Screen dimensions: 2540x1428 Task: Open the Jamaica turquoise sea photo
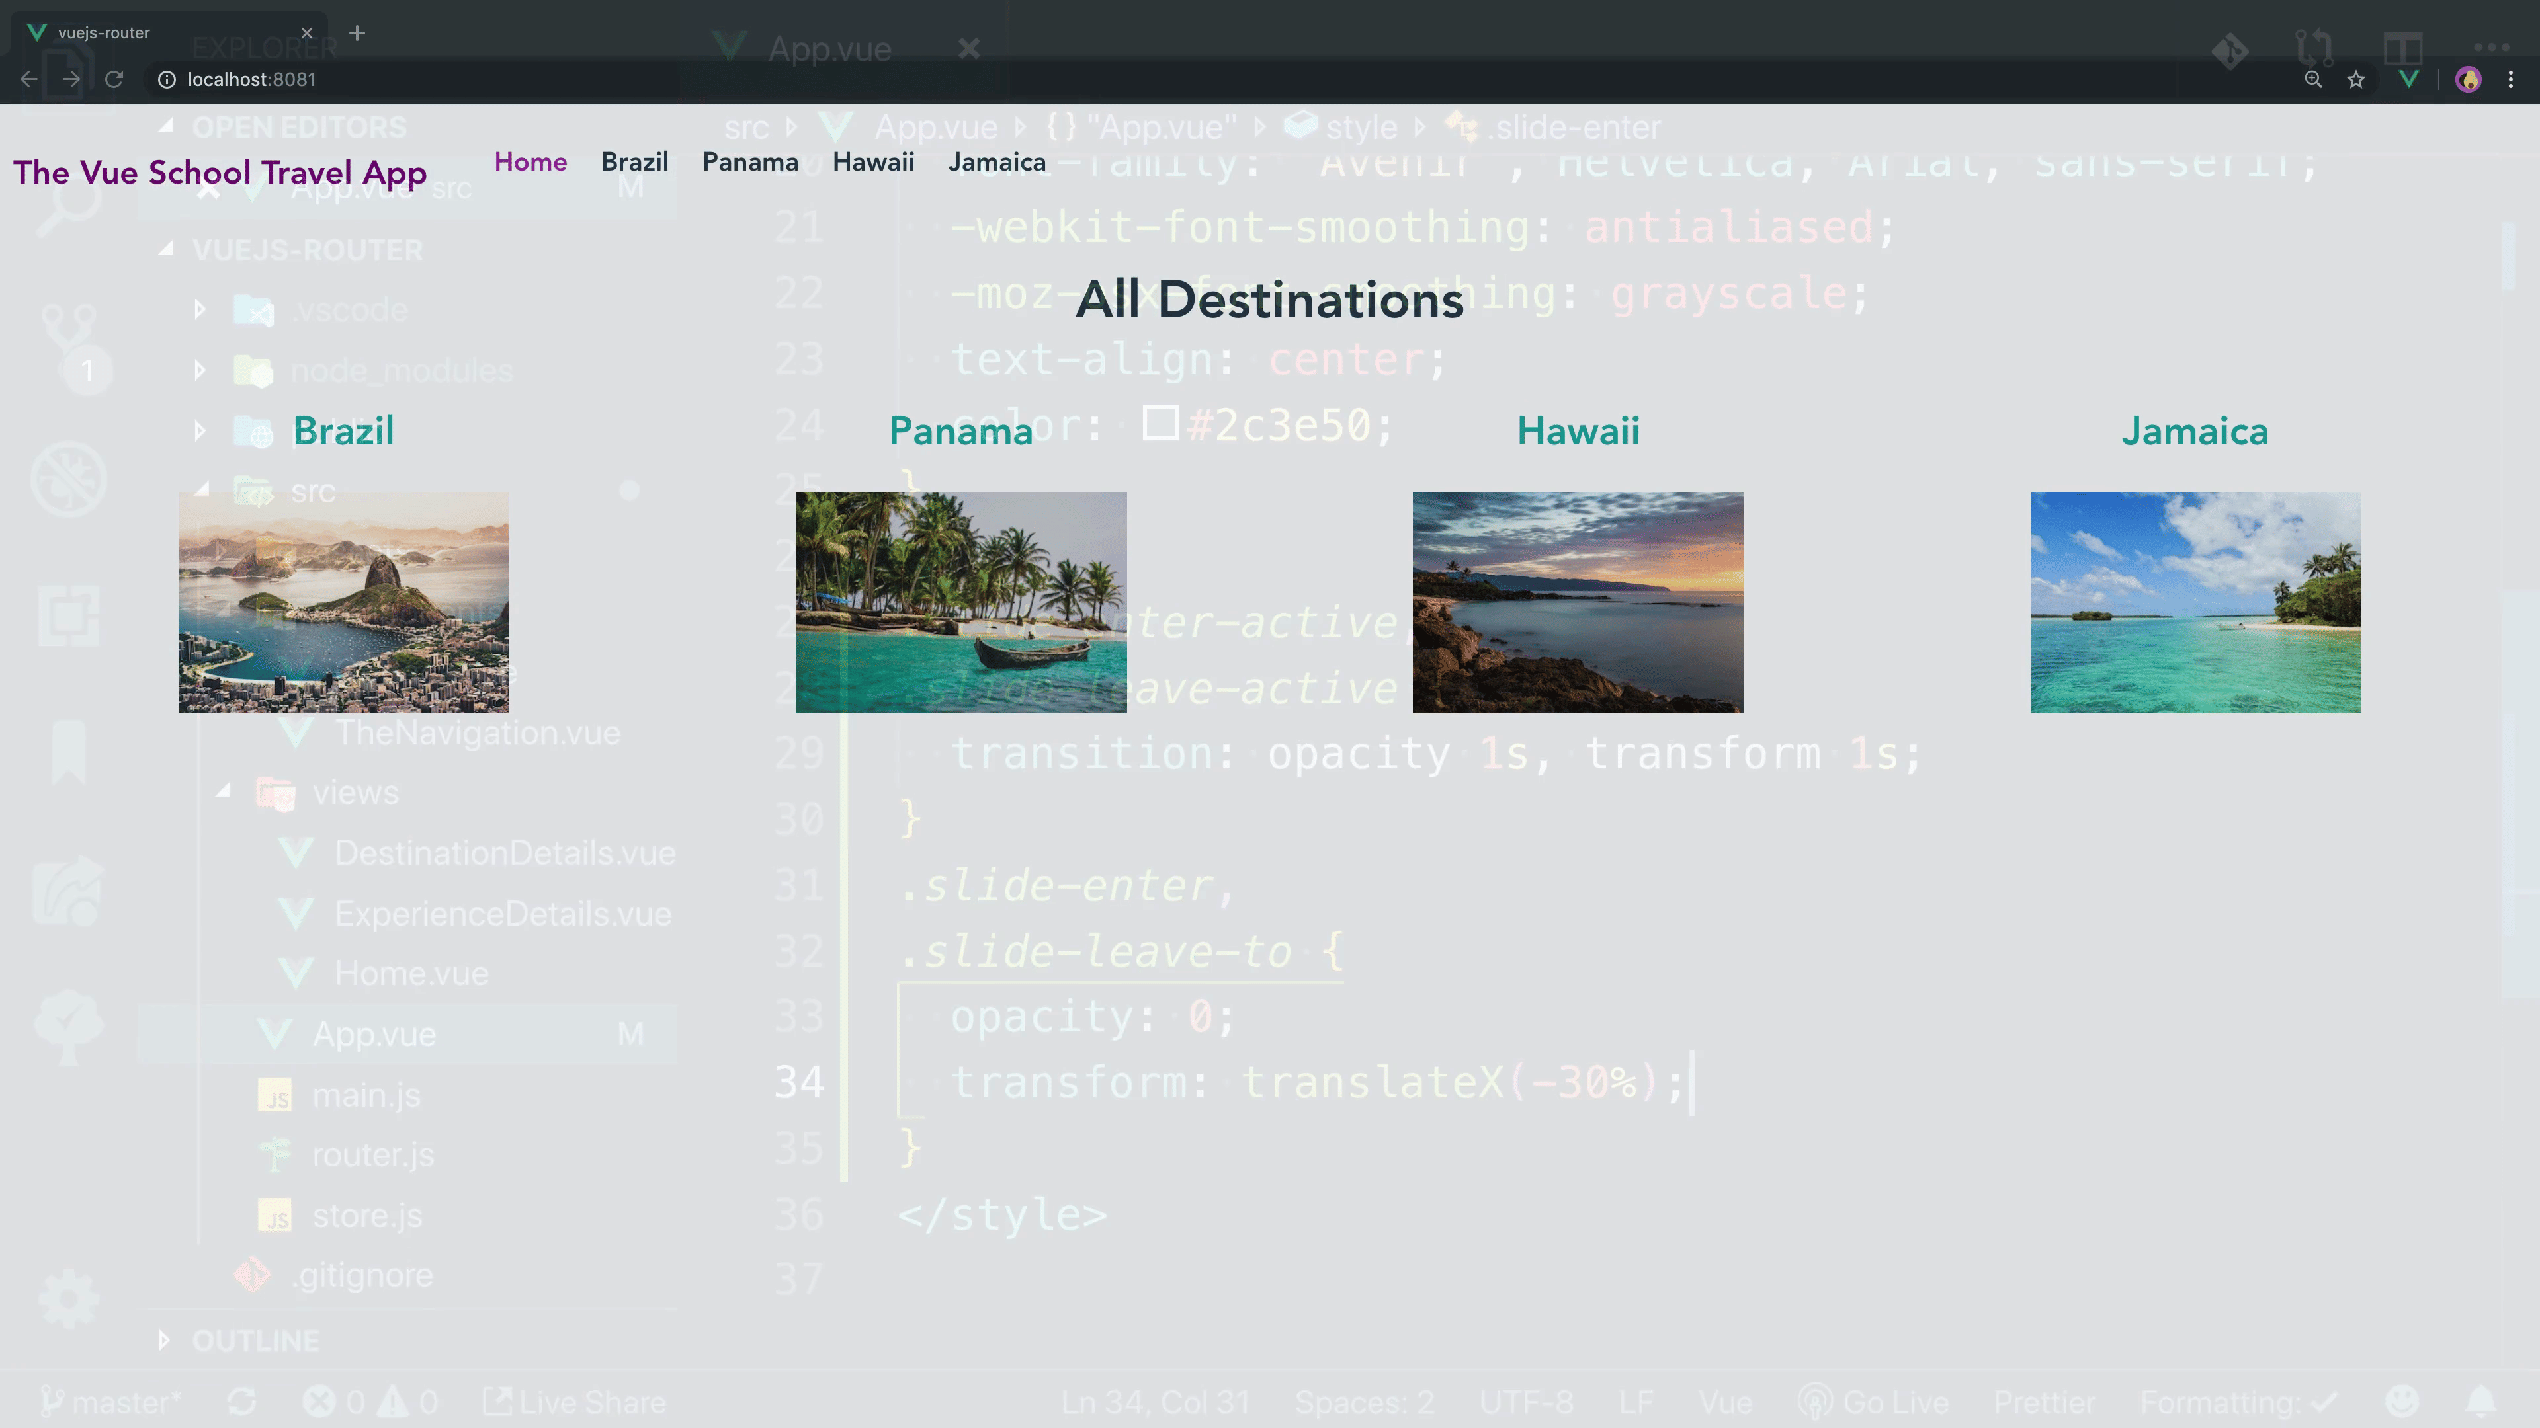point(2196,602)
